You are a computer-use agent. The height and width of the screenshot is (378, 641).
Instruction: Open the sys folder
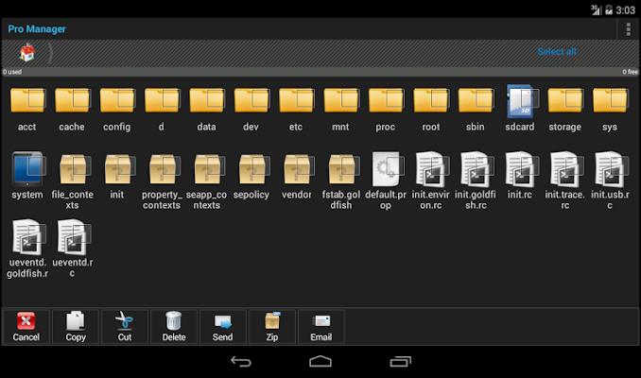[610, 109]
